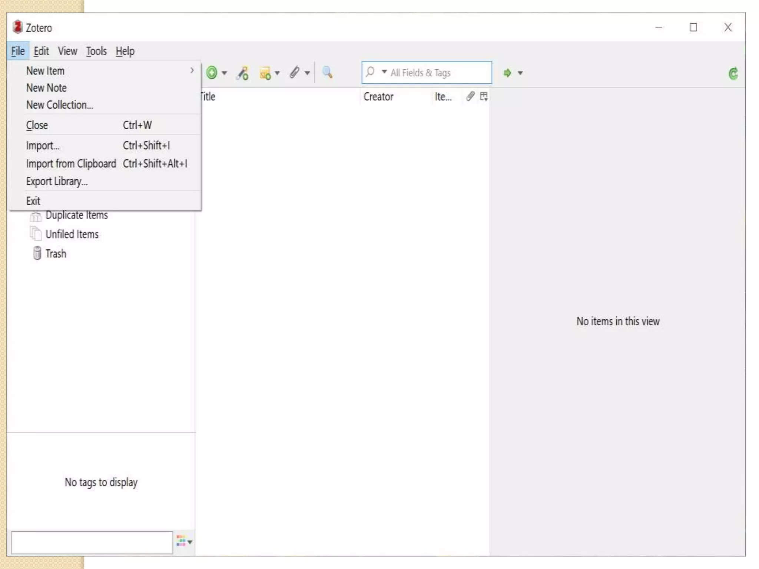Click the green New Item plus icon

(x=212, y=73)
